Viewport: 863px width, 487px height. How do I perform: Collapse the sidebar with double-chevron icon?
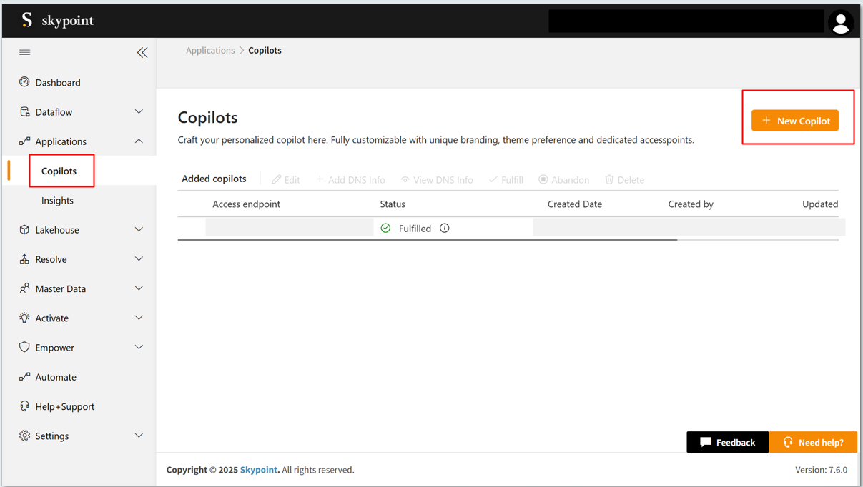pyautogui.click(x=142, y=53)
